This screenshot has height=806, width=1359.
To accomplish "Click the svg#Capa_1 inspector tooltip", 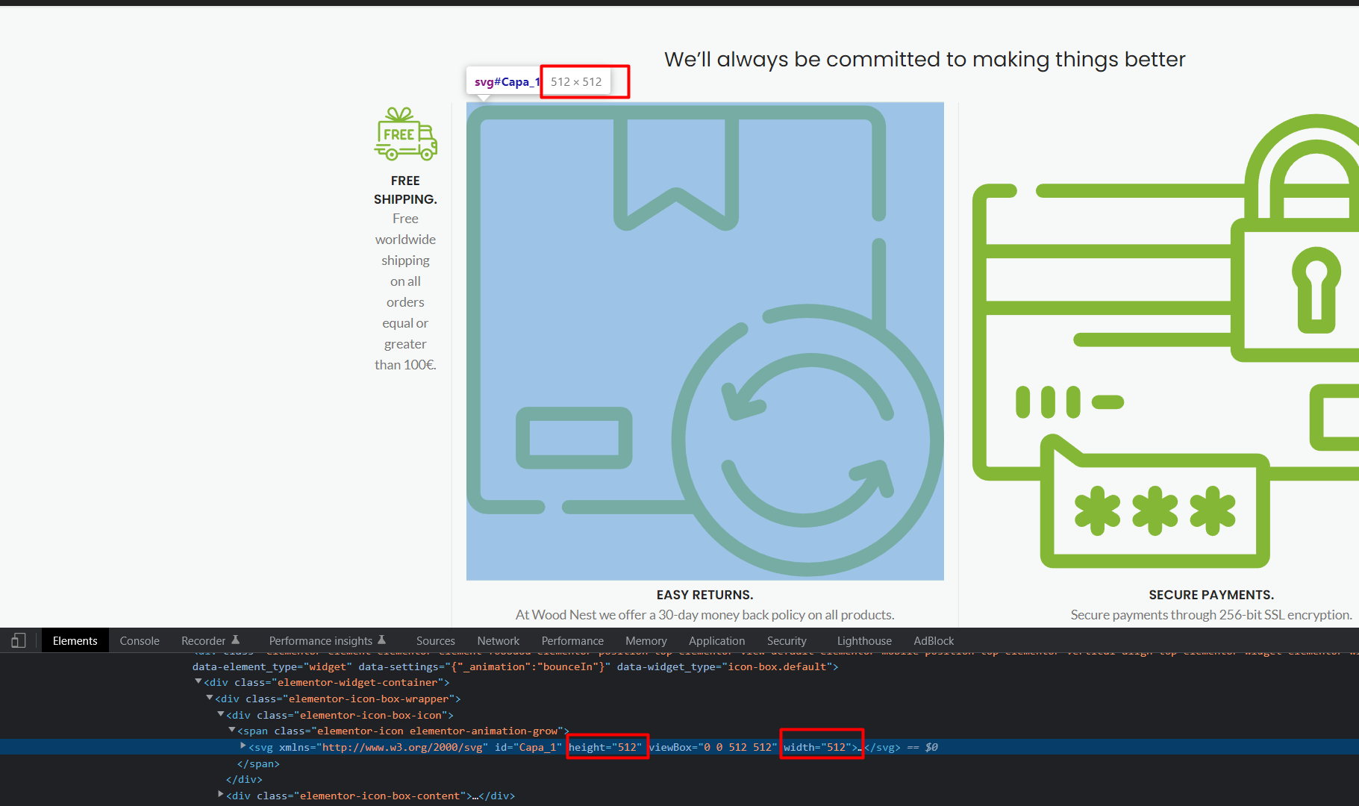I will (538, 81).
